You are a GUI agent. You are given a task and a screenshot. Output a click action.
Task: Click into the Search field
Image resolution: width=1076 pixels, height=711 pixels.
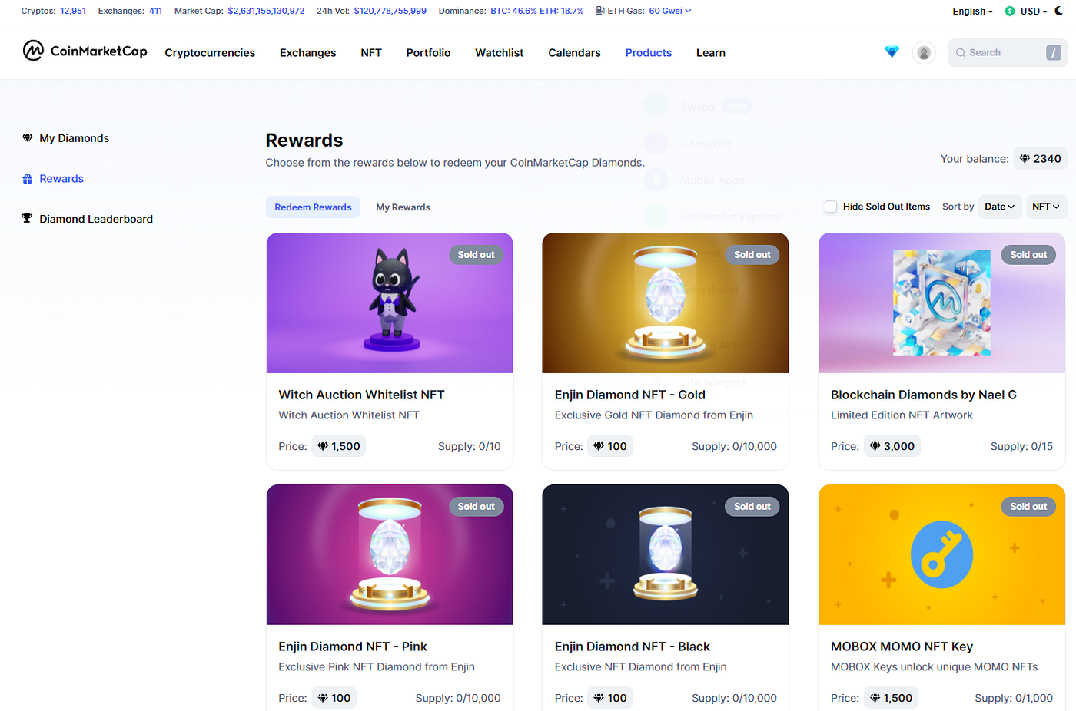coord(1007,52)
